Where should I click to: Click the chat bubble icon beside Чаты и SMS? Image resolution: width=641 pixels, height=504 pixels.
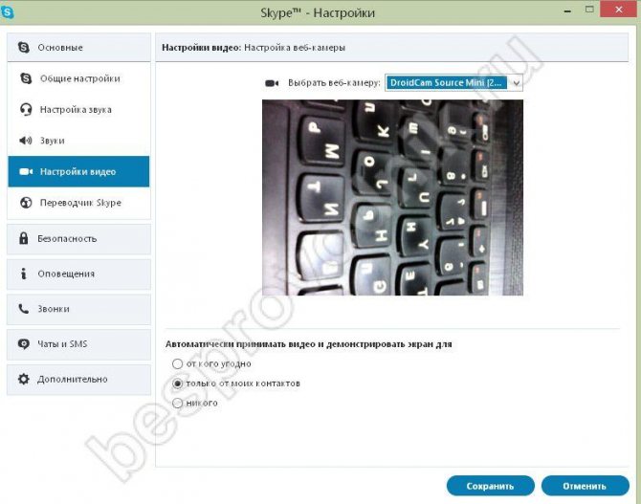pos(24,343)
